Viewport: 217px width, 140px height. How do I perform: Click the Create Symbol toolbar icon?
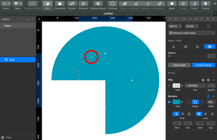click(33, 4)
